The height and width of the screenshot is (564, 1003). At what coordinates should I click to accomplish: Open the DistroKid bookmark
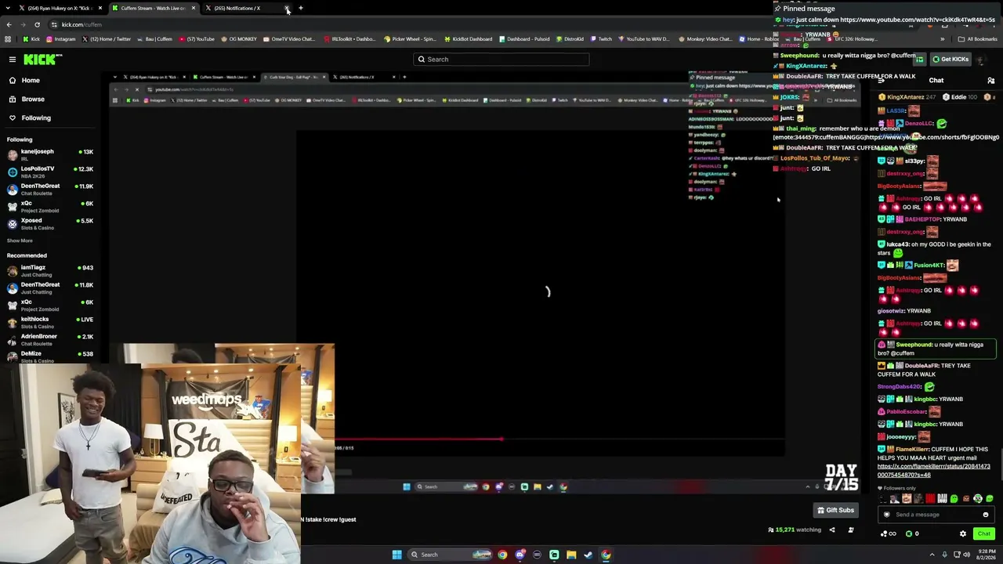pos(570,39)
